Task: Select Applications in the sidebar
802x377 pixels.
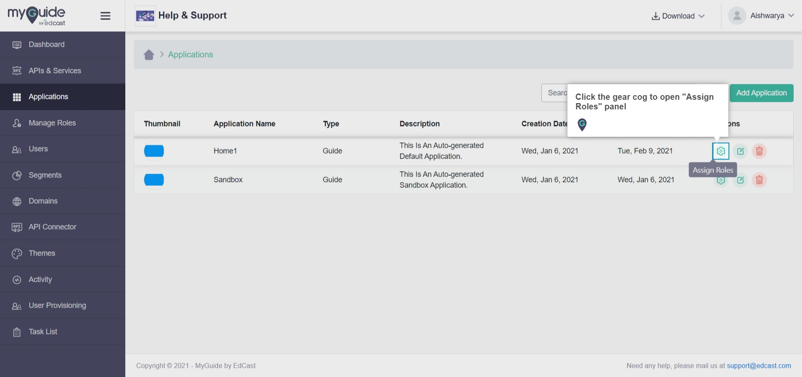Action: coord(63,97)
